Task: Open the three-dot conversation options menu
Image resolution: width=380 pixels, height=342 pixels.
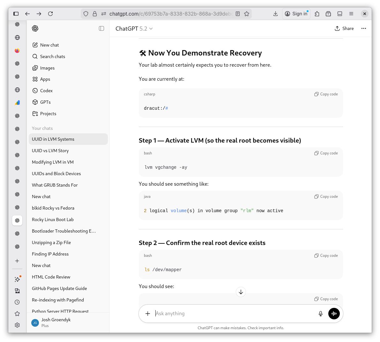Action: coord(363,28)
